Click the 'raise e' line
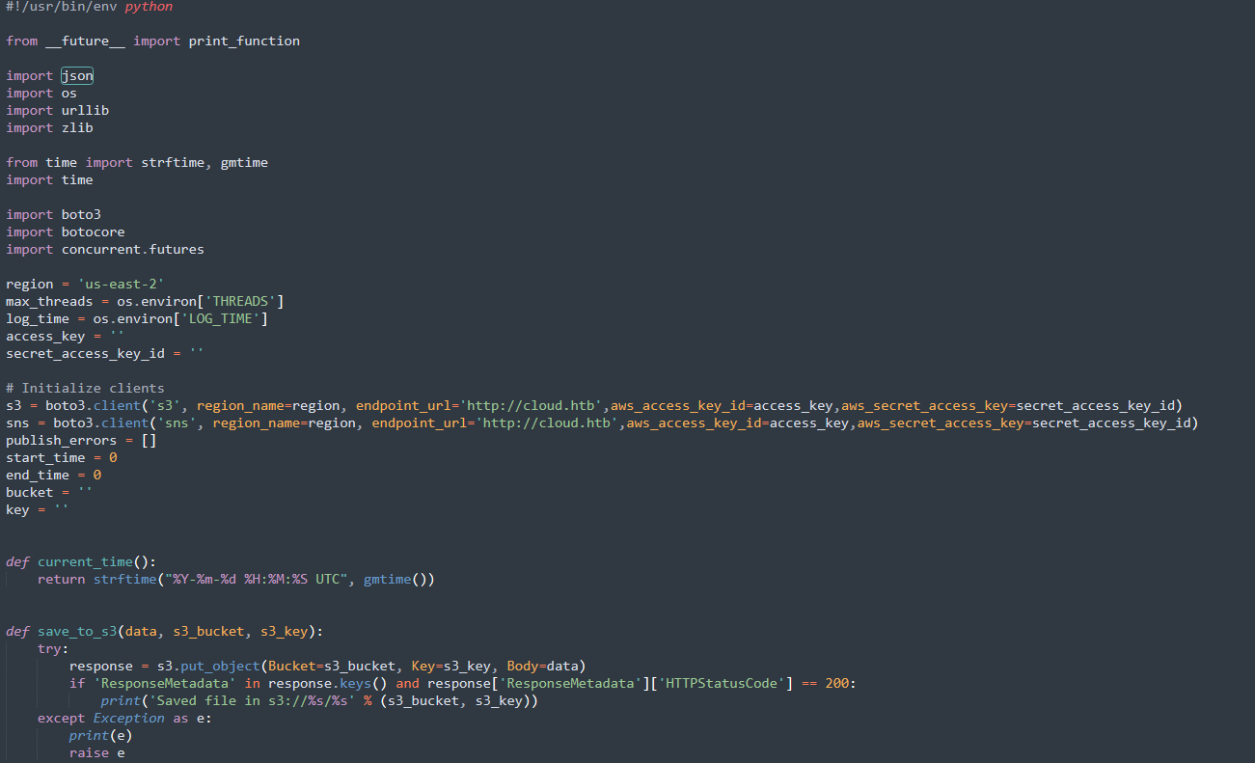1255x763 pixels. (96, 753)
